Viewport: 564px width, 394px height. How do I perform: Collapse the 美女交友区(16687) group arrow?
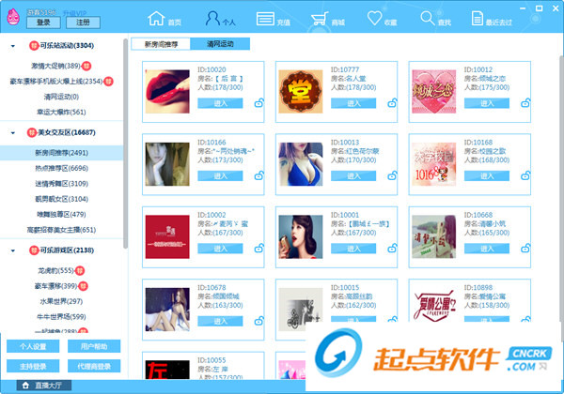[x=13, y=133]
